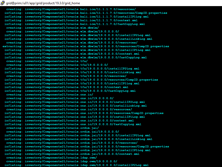
Task: Click the line oracle.ons.ic/19.0.0.0.0/resources/CompID.properties
Action: [x=84, y=113]
